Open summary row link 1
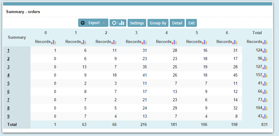 pyautogui.click(x=8, y=50)
